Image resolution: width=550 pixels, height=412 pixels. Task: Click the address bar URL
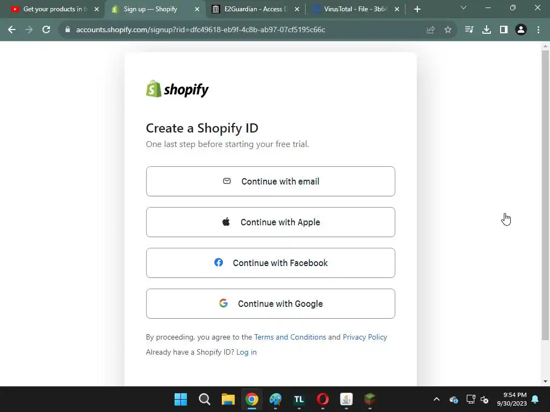201,30
